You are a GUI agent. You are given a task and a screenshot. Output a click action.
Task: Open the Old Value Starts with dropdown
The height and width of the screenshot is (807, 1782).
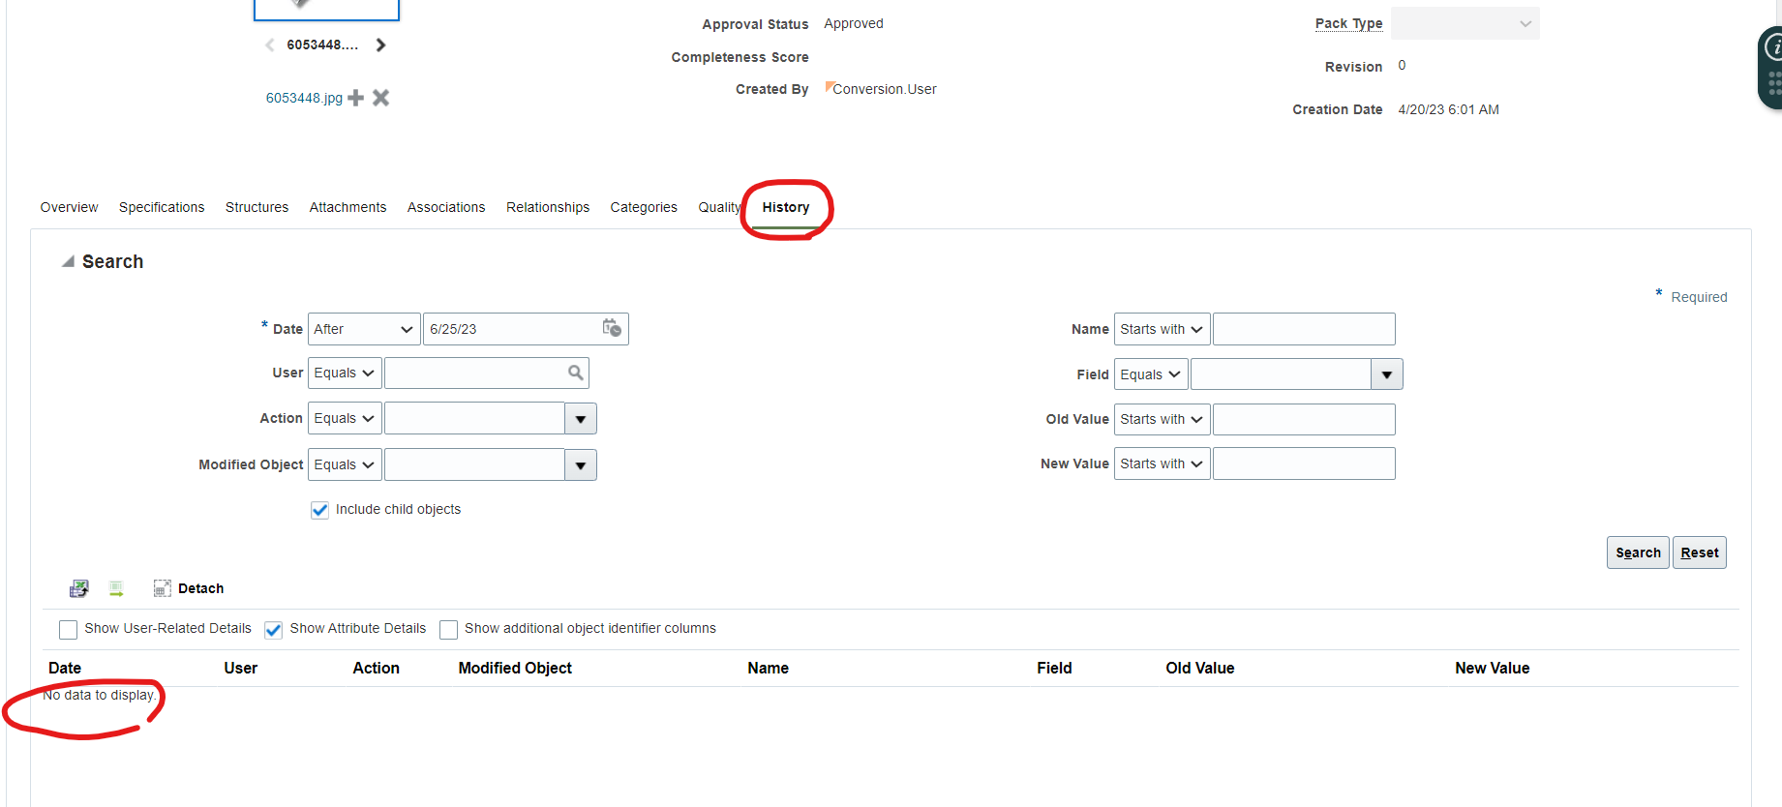(1162, 419)
